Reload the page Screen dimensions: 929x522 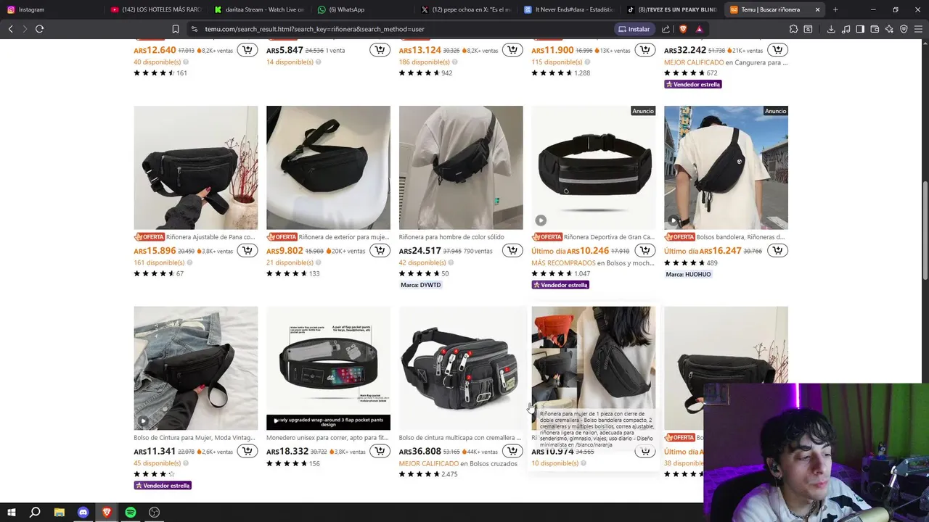39,29
